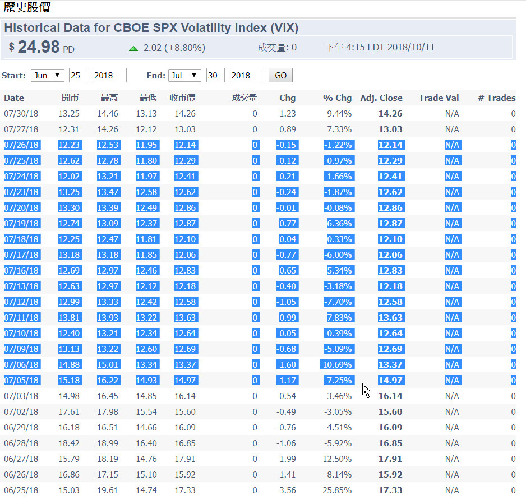Click the green up-arrow change icon
Image resolution: width=526 pixels, height=500 pixels.
133,49
